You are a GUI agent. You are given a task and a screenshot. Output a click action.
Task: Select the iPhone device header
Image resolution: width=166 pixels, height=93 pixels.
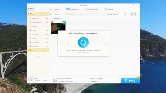click(x=38, y=14)
